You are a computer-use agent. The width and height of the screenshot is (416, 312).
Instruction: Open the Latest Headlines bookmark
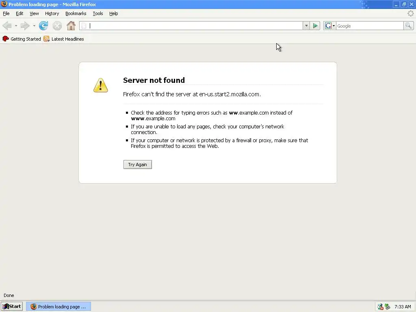tap(64, 39)
